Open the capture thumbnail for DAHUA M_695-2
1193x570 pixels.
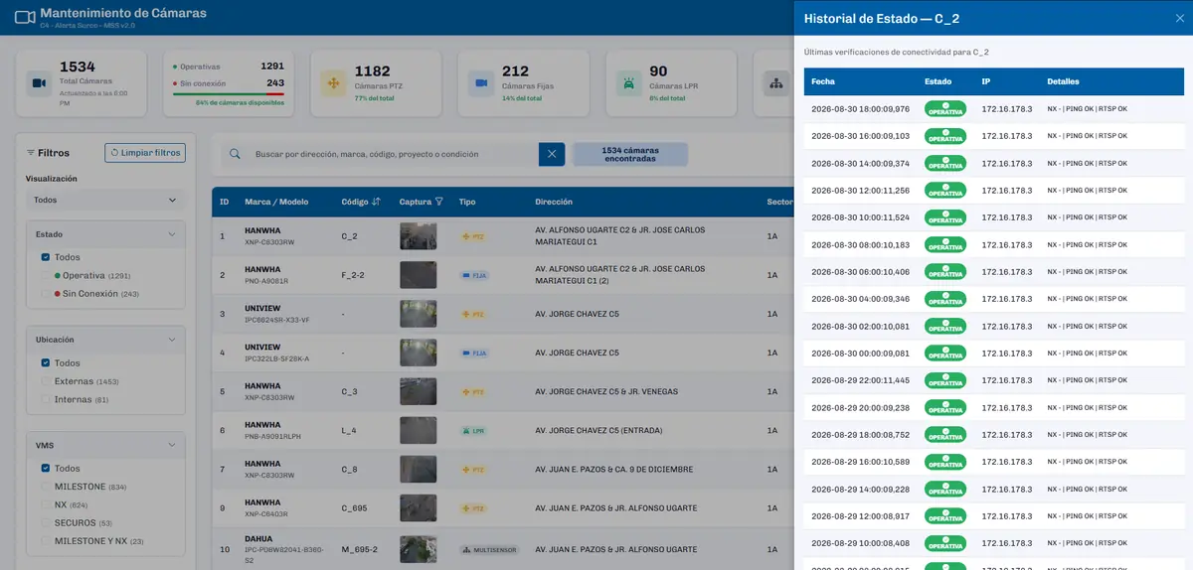pos(418,549)
